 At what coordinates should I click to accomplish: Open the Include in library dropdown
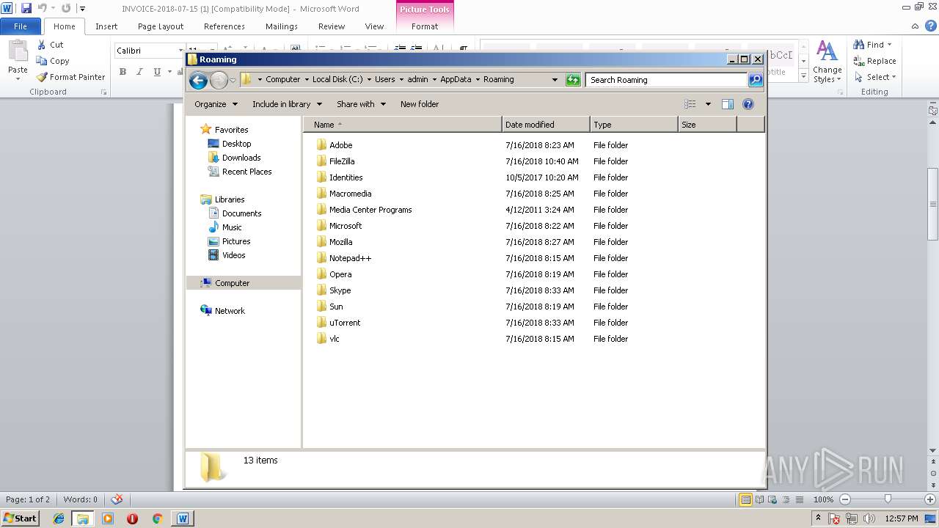coord(287,104)
